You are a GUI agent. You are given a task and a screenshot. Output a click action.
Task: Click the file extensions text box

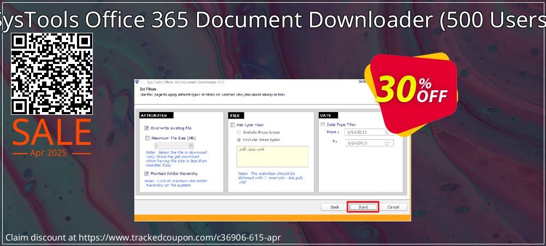click(272, 156)
